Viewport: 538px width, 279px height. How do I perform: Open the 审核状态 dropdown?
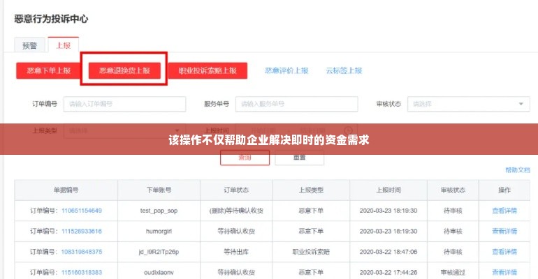coord(468,104)
